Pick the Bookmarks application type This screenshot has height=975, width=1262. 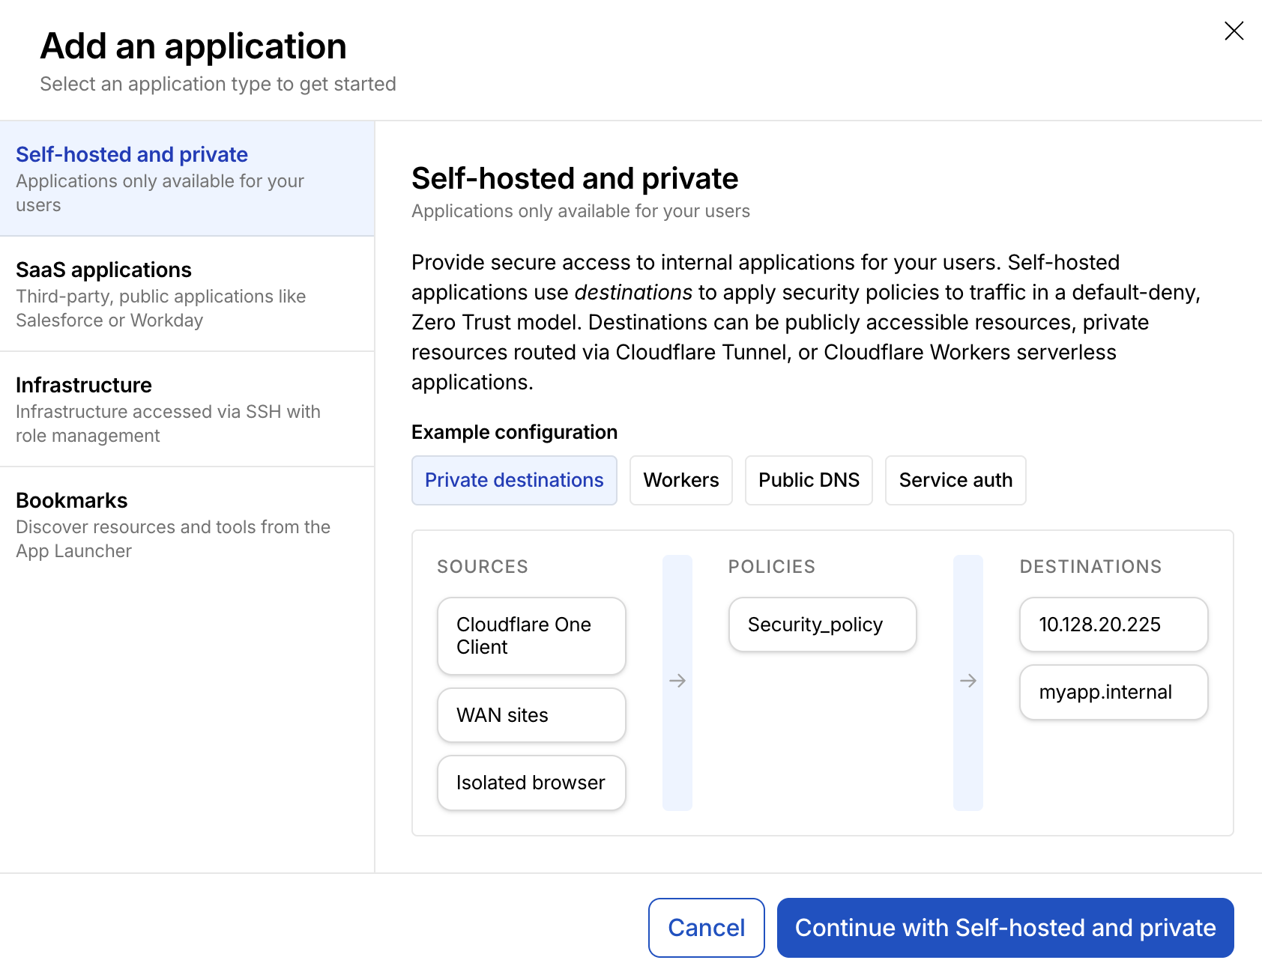coord(187,525)
